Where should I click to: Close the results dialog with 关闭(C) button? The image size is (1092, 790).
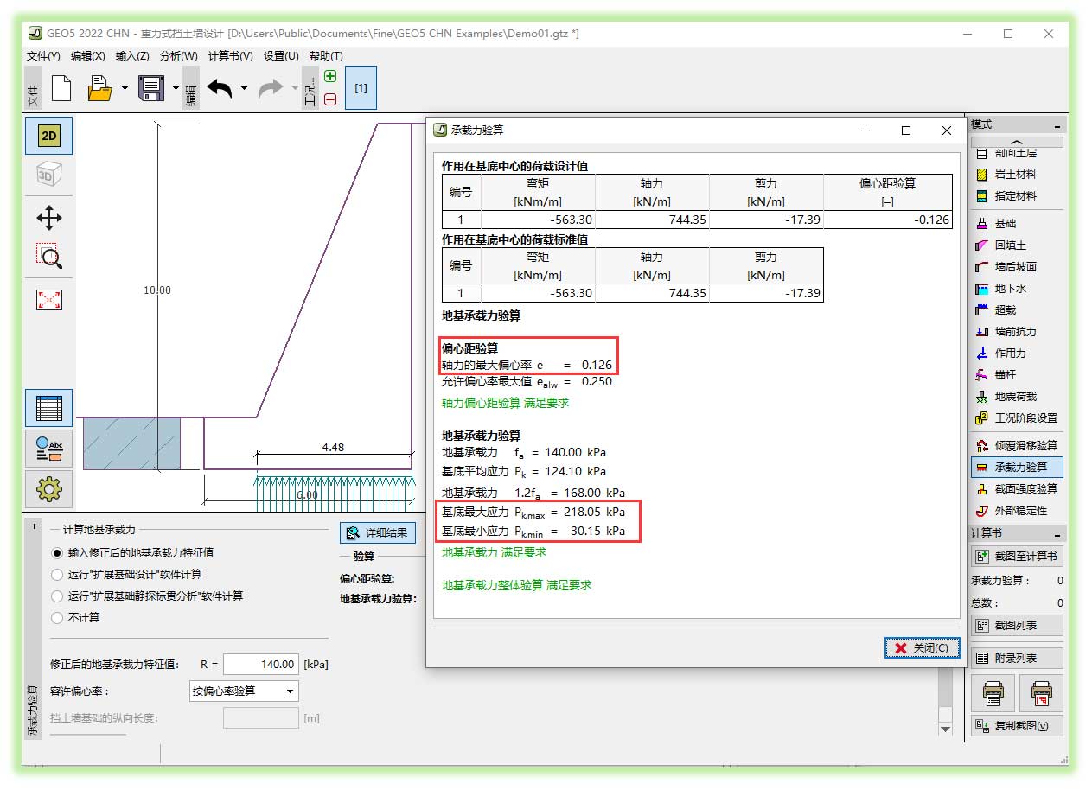tap(922, 648)
